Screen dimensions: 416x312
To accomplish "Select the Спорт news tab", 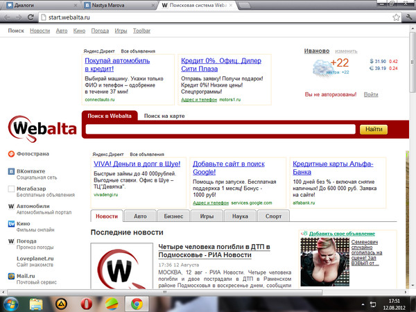I will coord(273,216).
